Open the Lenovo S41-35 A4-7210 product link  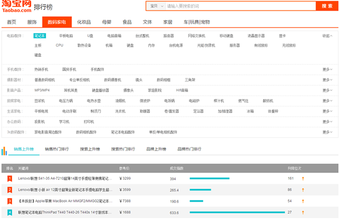(65, 178)
